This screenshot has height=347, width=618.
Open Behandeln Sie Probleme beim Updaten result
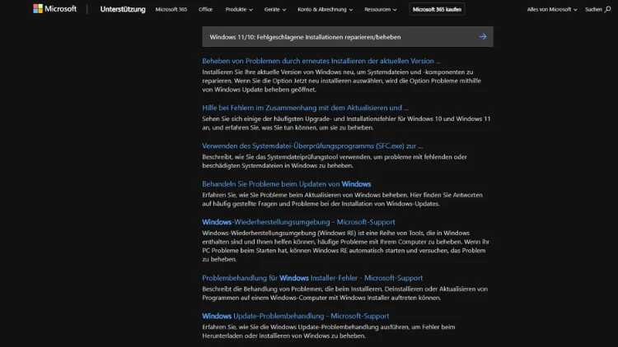pyautogui.click(x=287, y=184)
